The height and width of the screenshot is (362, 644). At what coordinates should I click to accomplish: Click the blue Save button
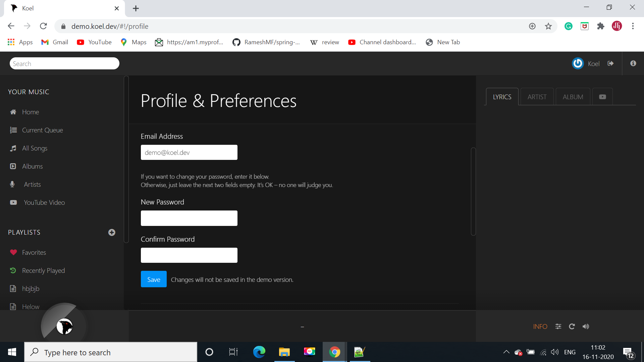[x=154, y=279]
